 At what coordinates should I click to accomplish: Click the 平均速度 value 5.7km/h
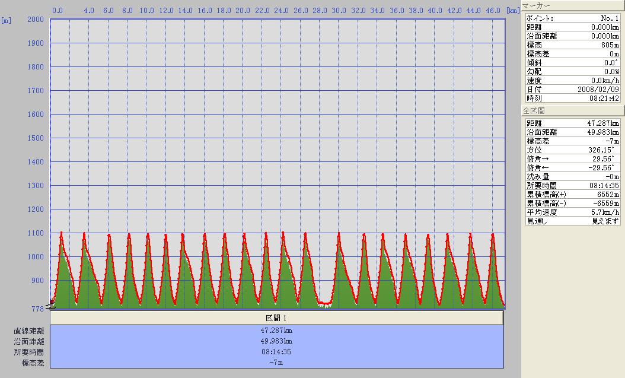605,212
